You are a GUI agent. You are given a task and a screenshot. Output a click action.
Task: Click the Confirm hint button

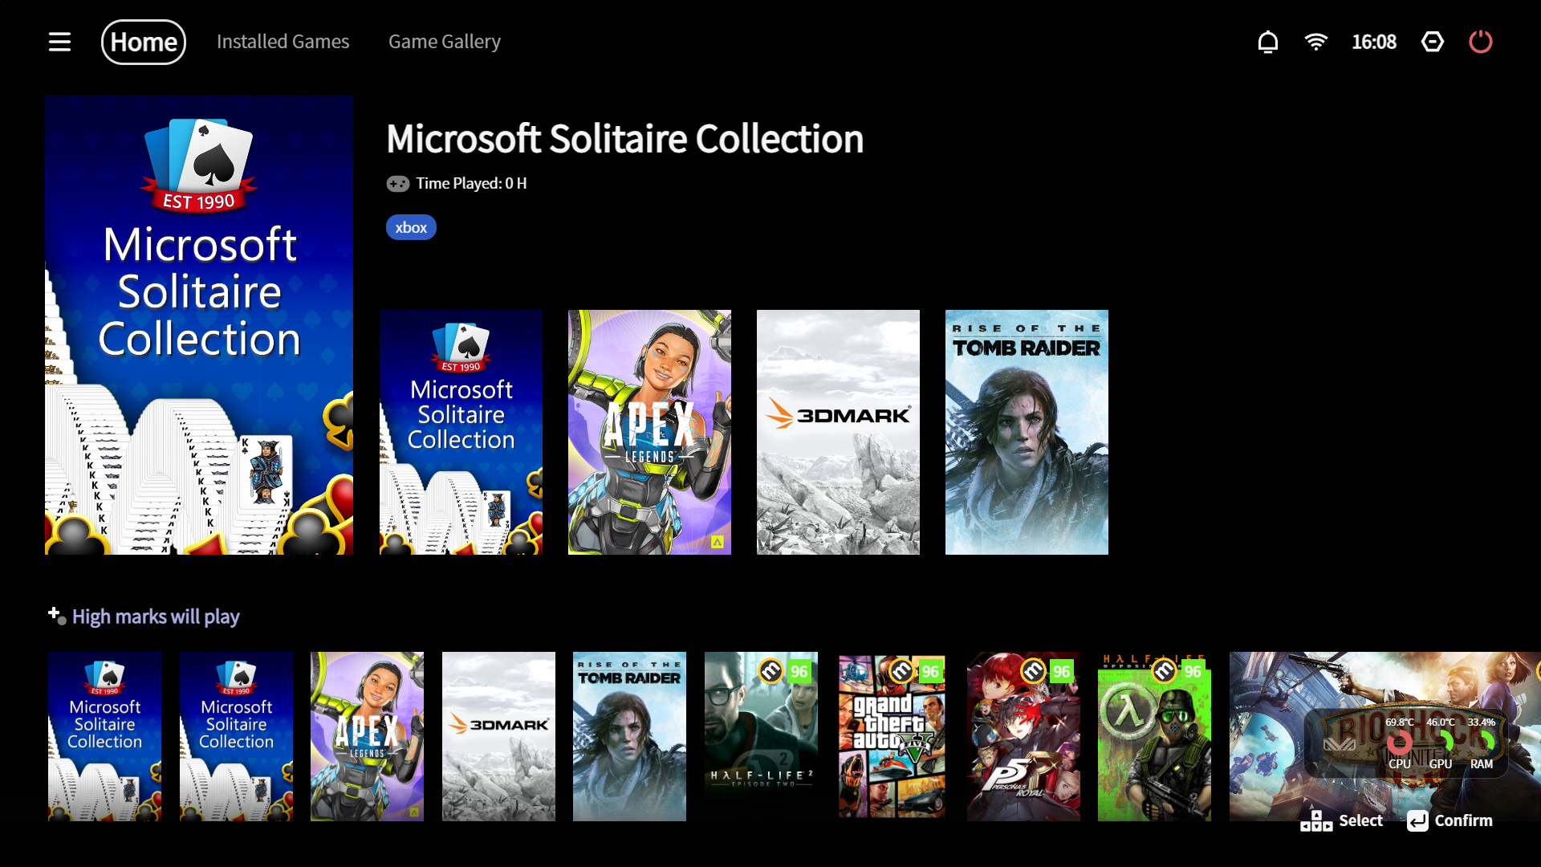[x=1450, y=820]
